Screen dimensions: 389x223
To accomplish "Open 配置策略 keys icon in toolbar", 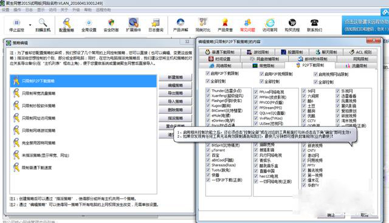I will coord(66,23).
